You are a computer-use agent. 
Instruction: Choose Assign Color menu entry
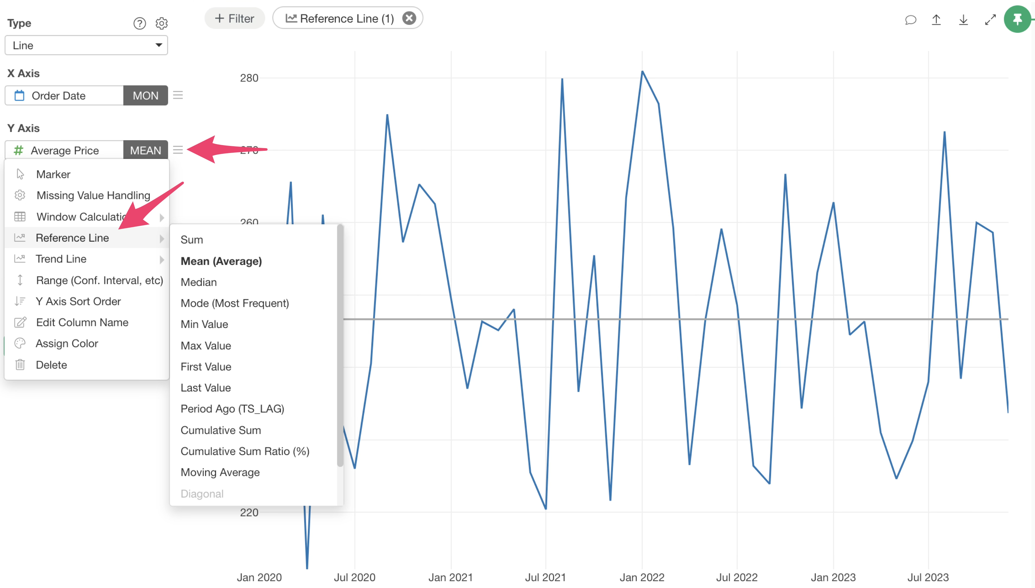(67, 344)
